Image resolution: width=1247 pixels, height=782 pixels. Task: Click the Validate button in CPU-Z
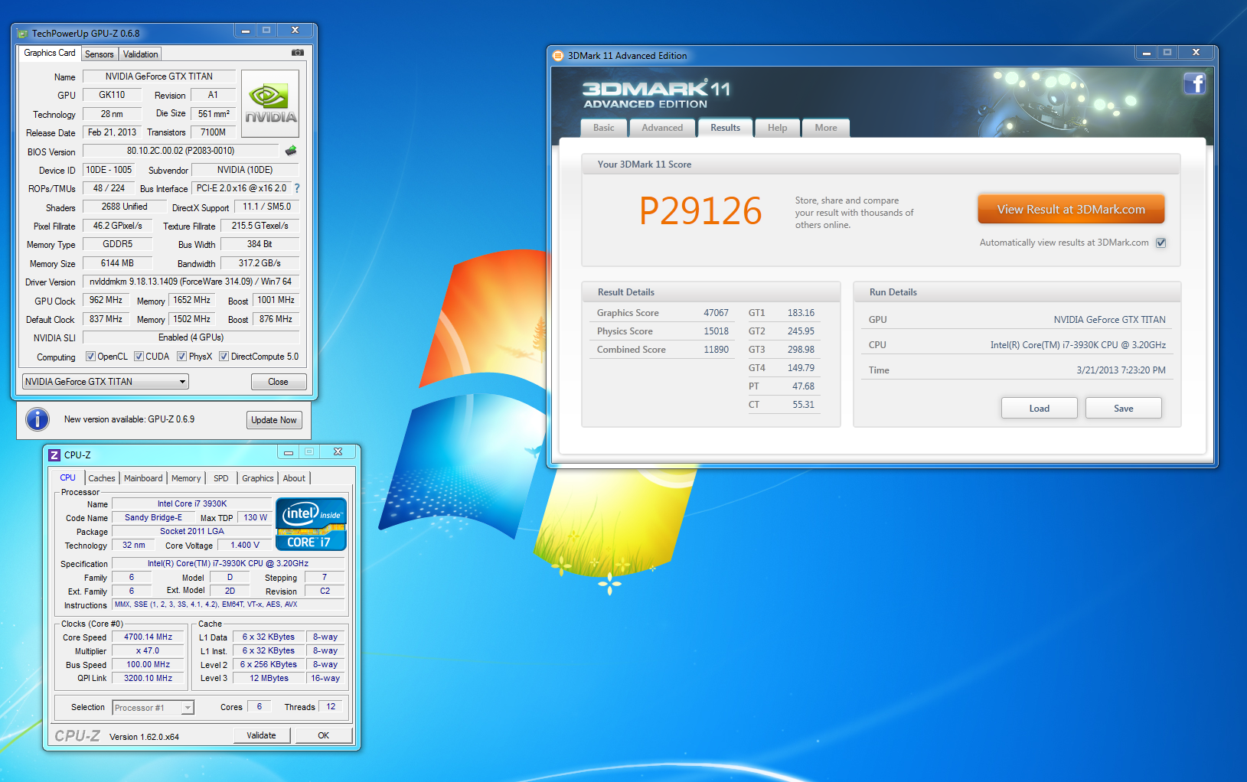262,735
